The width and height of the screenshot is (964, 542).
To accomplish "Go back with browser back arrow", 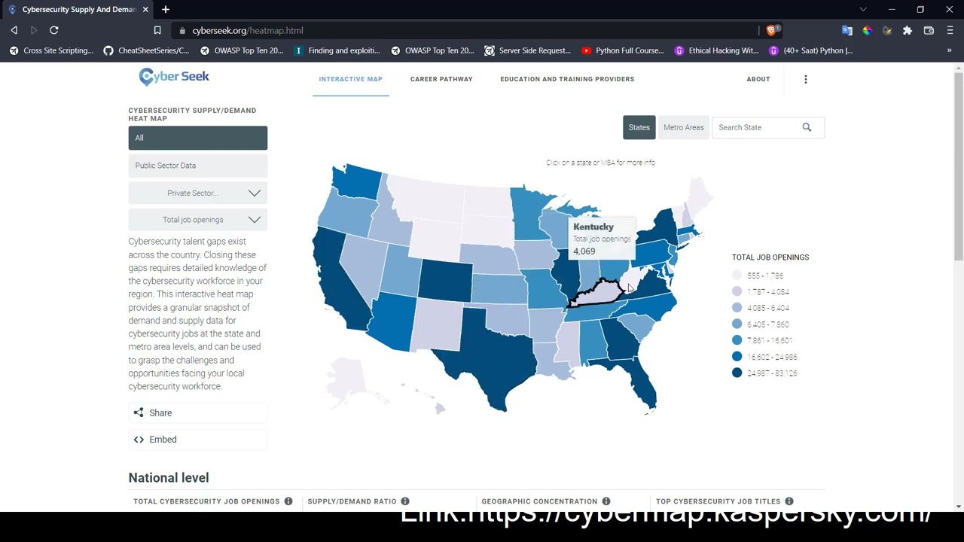I will [14, 30].
